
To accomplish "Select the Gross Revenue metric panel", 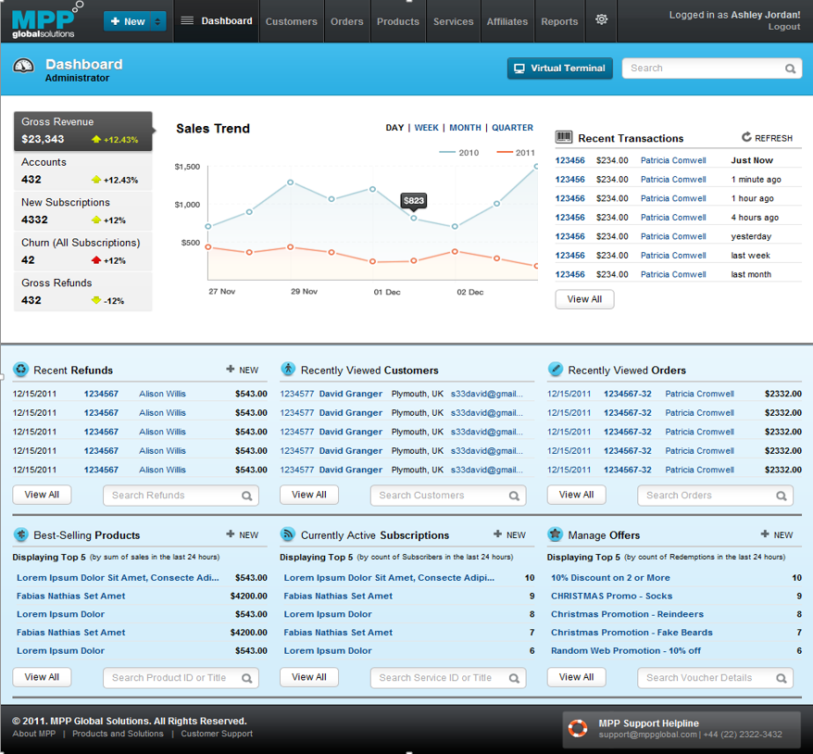I will 82,131.
